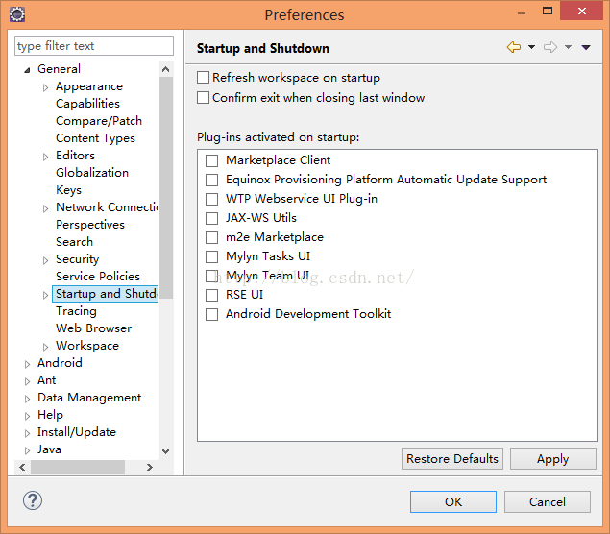Open the forward history dropdown arrow
This screenshot has width=610, height=534.
(568, 47)
